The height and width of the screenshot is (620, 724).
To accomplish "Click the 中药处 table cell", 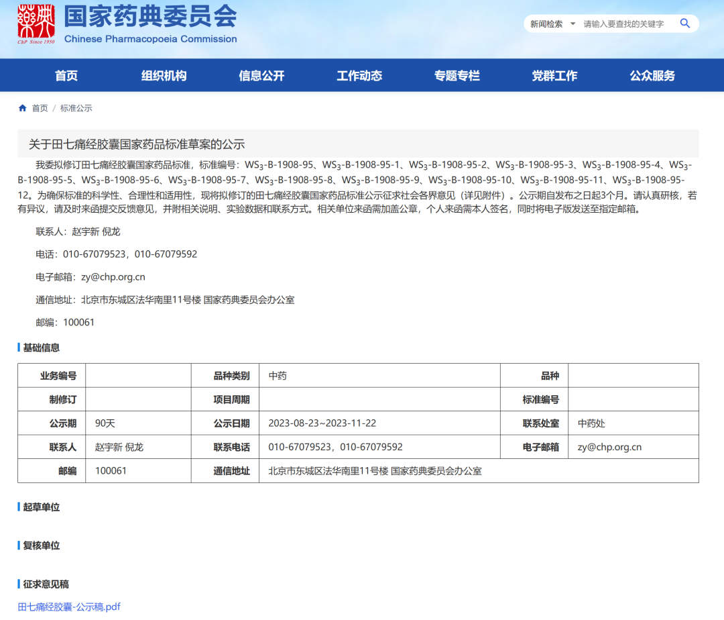I will coord(633,423).
